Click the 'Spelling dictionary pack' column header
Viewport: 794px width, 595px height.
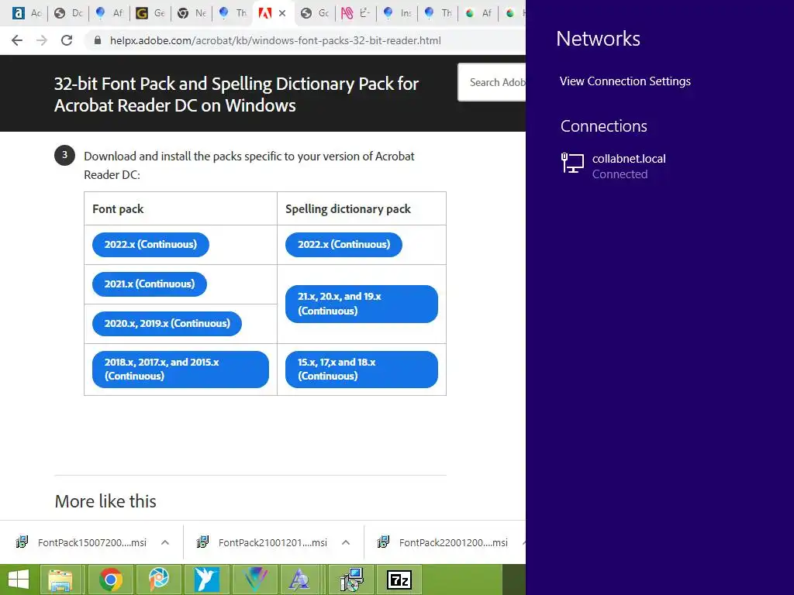point(348,209)
